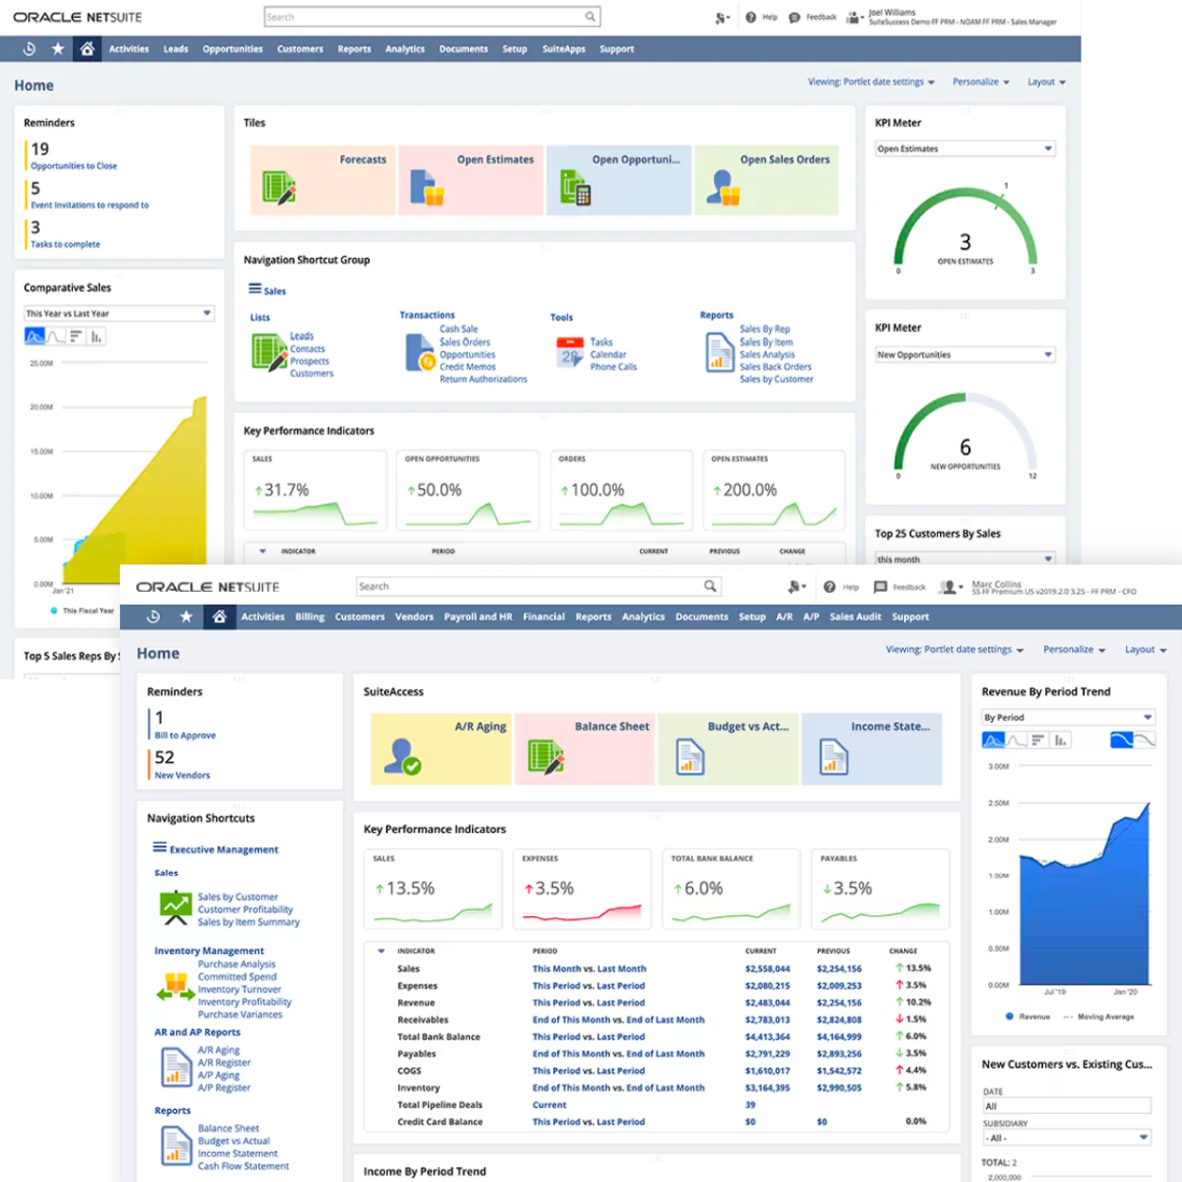Click into the DATE field of the New Customers portlet
The image size is (1182, 1182).
click(x=1066, y=1105)
